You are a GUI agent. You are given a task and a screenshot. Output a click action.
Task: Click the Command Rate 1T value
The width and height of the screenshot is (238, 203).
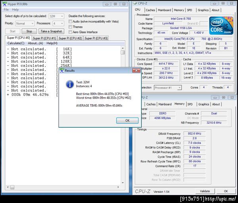194,166
